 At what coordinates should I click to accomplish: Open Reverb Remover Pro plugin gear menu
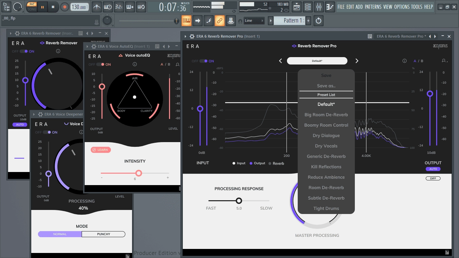point(192,36)
